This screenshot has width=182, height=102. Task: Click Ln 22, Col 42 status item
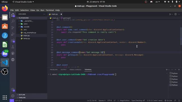[x=92, y=101]
